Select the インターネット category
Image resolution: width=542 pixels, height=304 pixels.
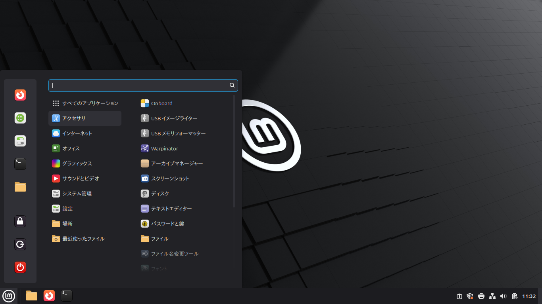coord(78,133)
